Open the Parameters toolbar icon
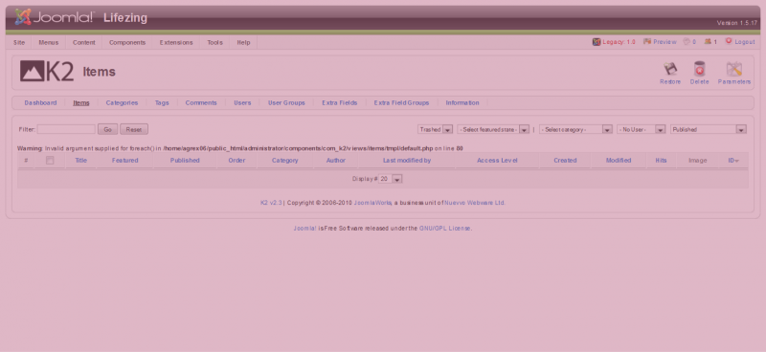 (x=733, y=69)
